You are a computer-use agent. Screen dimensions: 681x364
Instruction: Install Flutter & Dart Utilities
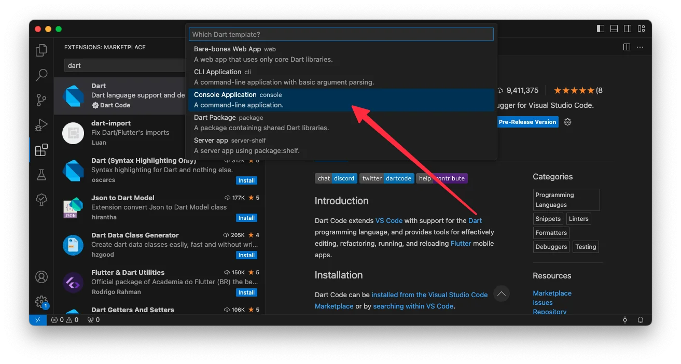pyautogui.click(x=246, y=292)
